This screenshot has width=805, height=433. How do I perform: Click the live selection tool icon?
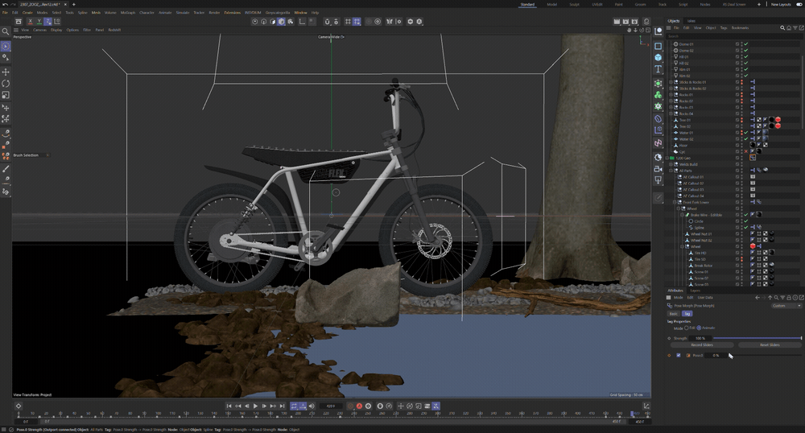(x=6, y=46)
